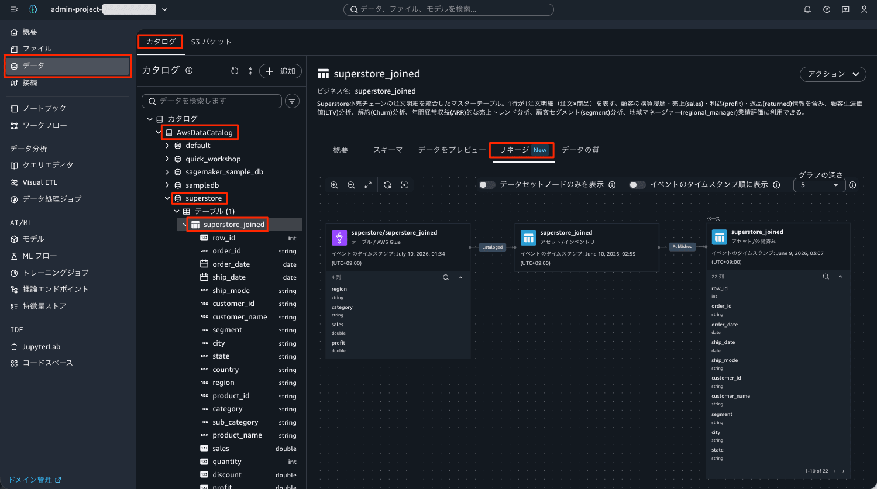The image size is (877, 489).
Task: Open the project selector dropdown arrow
Action: 164,9
